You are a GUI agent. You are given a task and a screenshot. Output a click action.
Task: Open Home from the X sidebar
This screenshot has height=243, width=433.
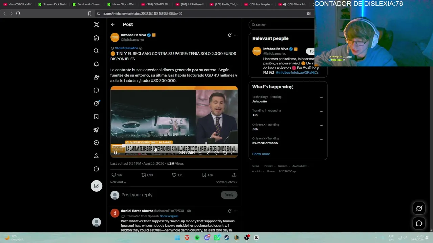tap(96, 38)
